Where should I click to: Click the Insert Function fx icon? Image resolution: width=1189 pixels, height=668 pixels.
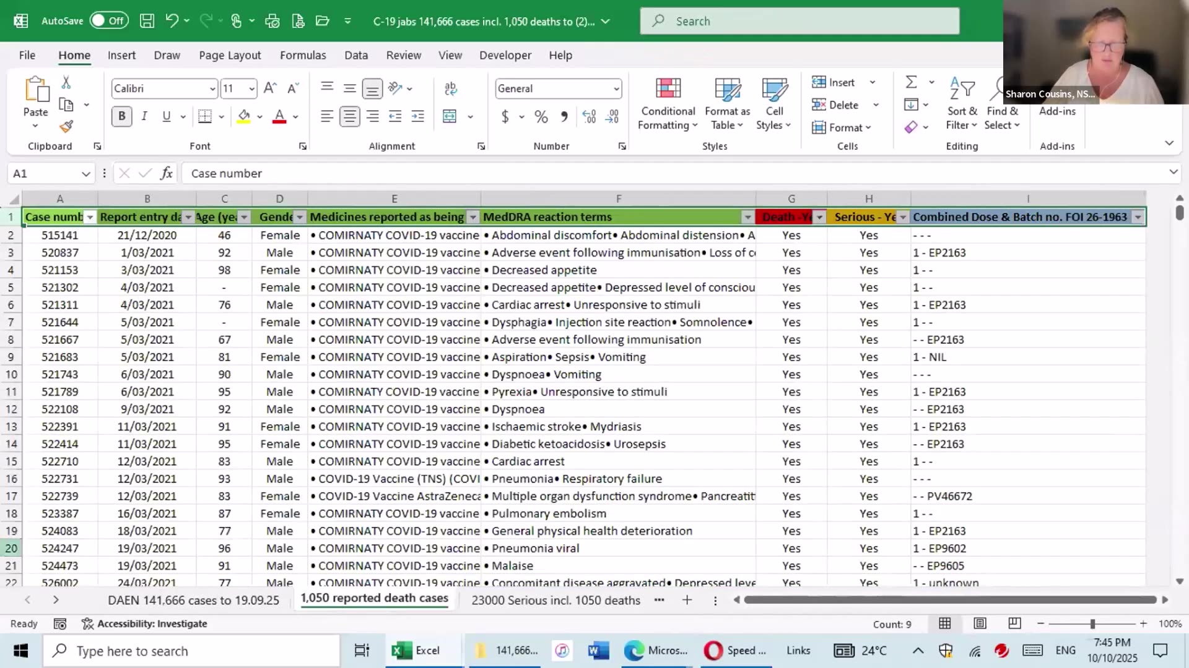167,173
